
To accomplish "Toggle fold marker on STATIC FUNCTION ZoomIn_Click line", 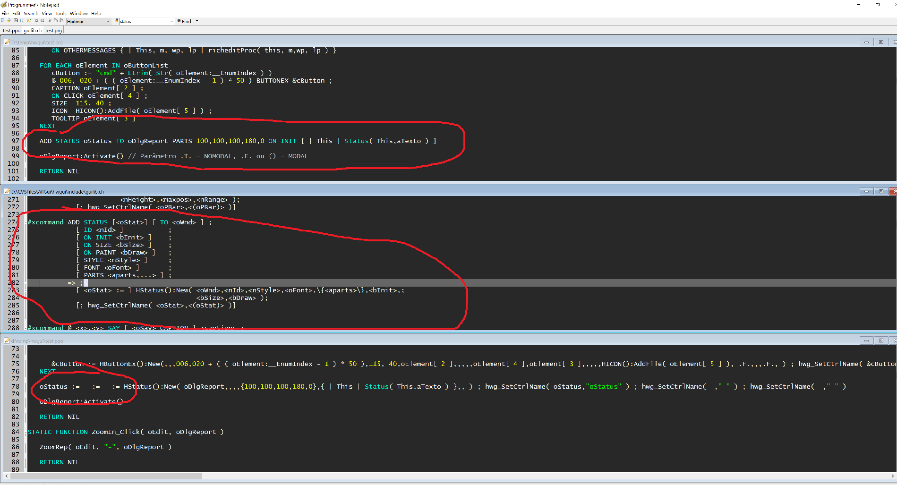I will click(x=26, y=432).
